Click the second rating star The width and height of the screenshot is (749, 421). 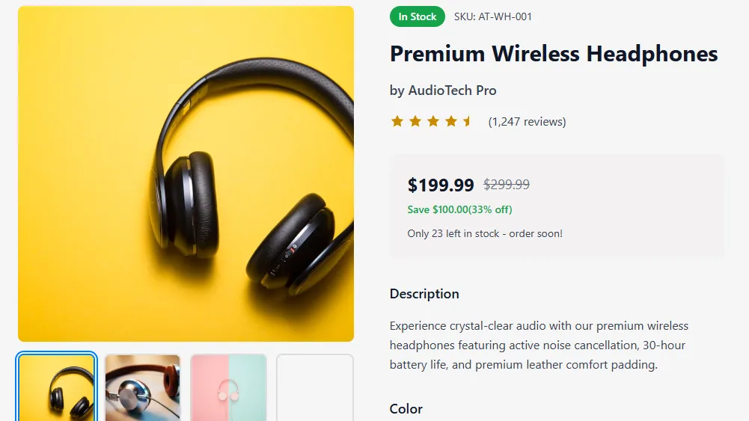[x=415, y=121]
